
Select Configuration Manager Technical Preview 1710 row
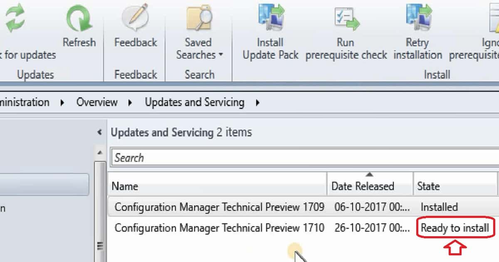pos(303,227)
